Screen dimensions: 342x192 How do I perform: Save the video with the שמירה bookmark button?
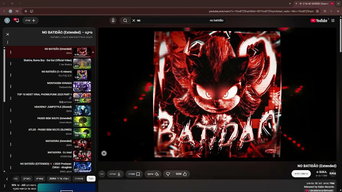134,174
